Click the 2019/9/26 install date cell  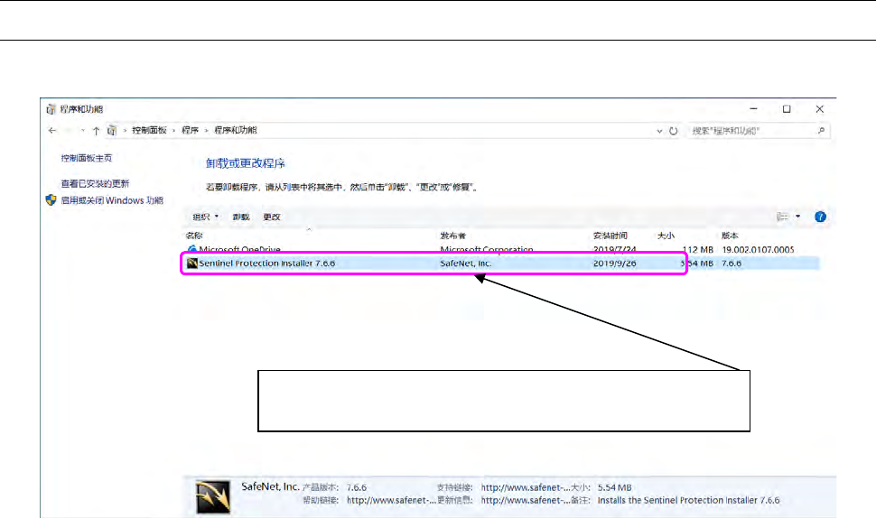pyautogui.click(x=614, y=264)
